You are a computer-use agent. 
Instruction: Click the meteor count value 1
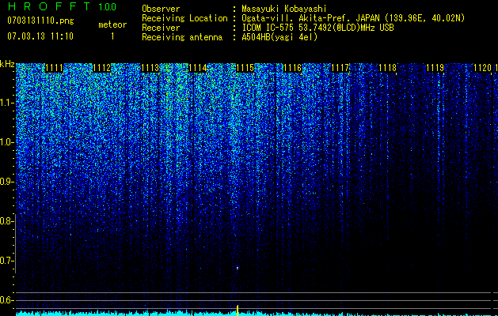(x=112, y=36)
